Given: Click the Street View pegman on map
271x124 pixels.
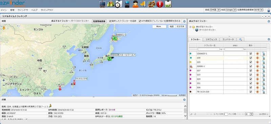Looking at the screenshot, I should coord(4,28).
